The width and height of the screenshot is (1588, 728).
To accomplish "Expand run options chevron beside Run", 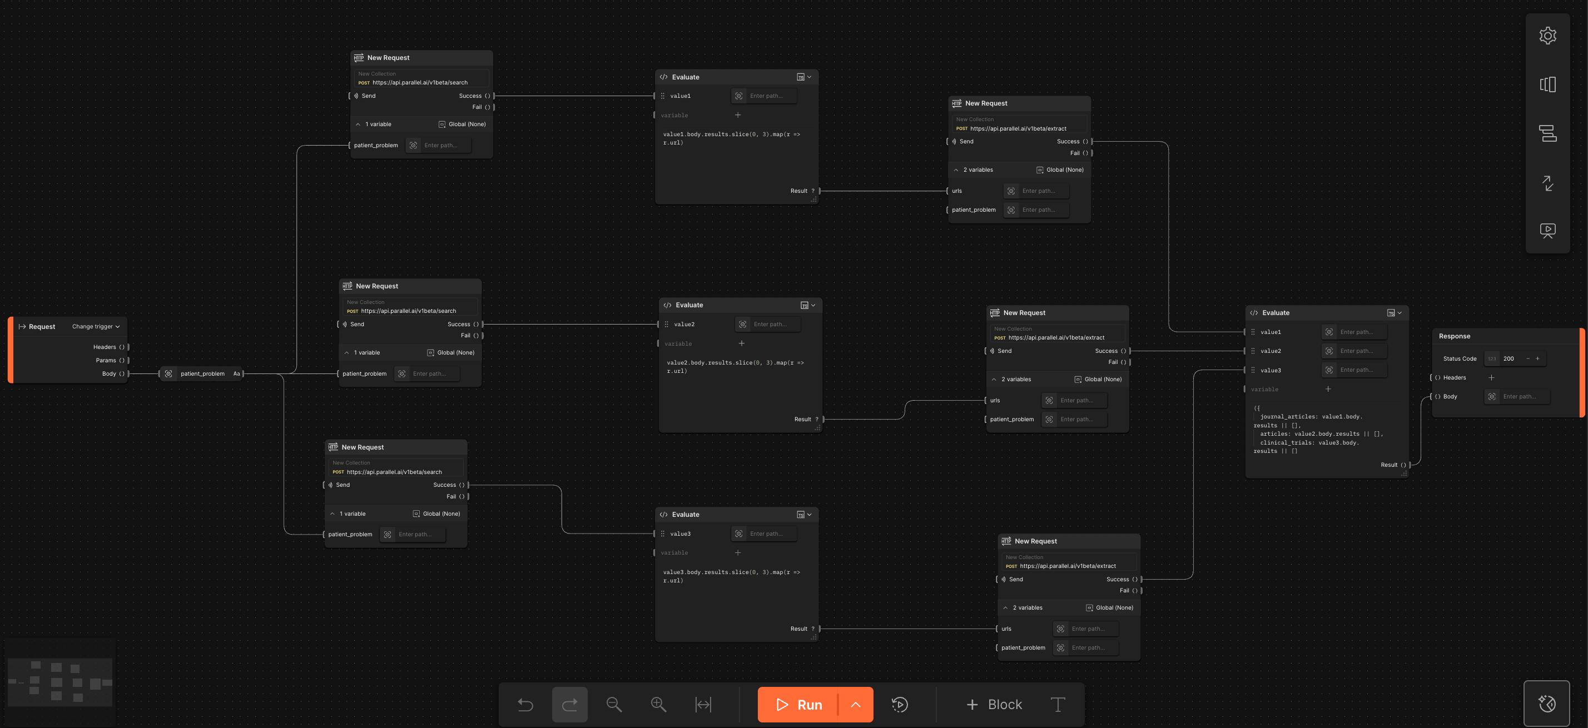I will tap(856, 705).
